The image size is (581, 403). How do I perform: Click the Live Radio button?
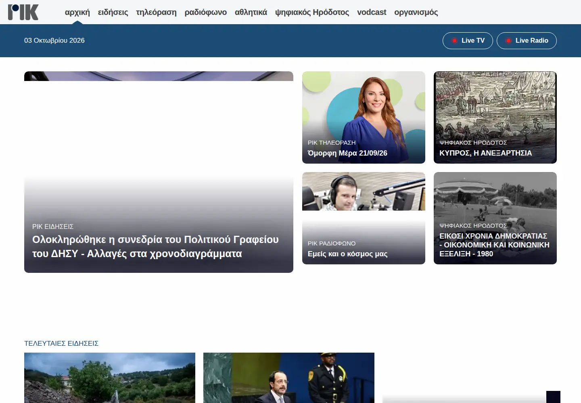click(527, 41)
